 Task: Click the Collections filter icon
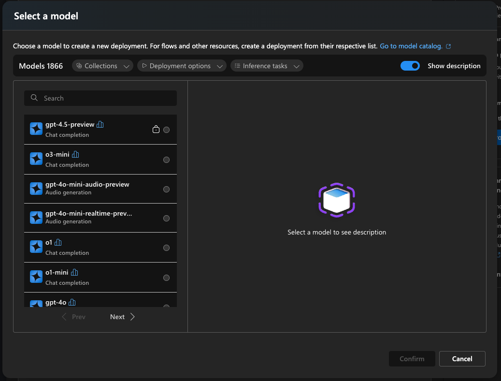[79, 66]
